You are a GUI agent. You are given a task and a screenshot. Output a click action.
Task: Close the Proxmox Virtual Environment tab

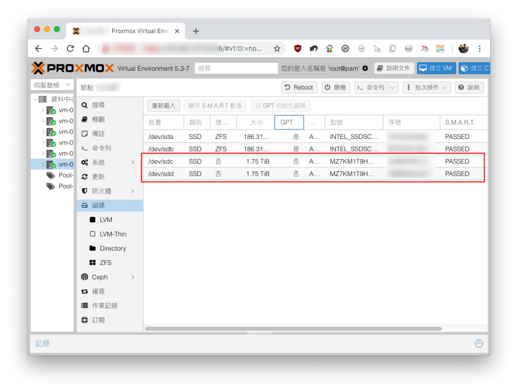(x=177, y=31)
